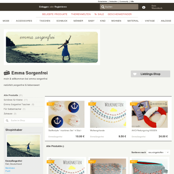Click the SHOP sign icon beside Emma Sorgenfrei
Image resolution: width=174 pixels, height=174 pixels.
click(7, 73)
